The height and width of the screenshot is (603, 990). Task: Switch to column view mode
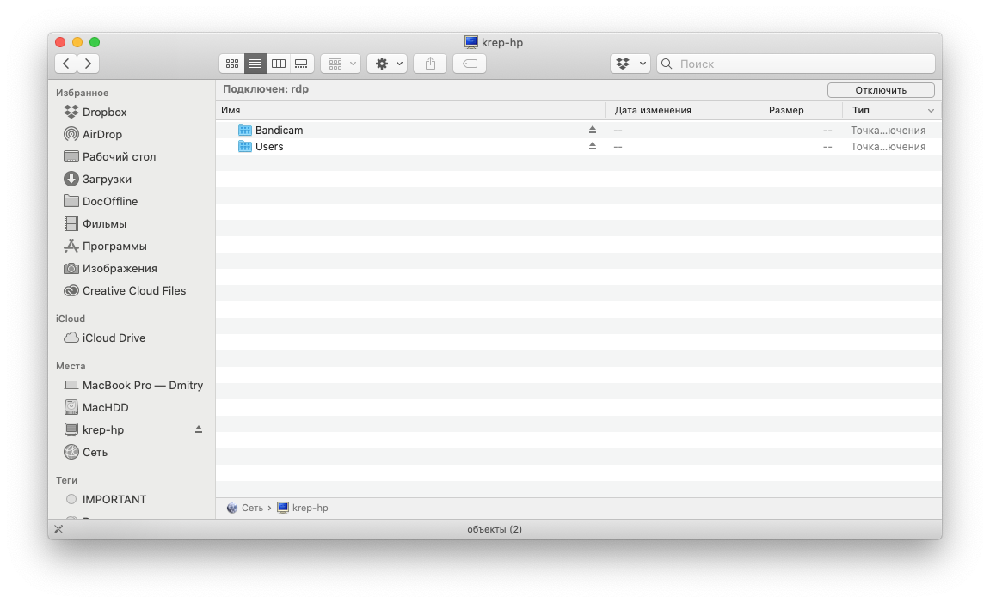click(279, 64)
